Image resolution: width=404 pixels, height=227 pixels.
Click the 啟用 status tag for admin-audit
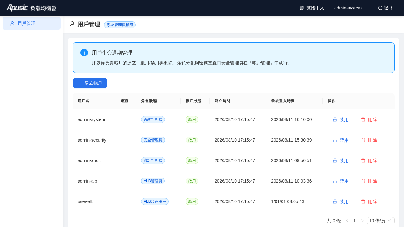click(x=192, y=160)
